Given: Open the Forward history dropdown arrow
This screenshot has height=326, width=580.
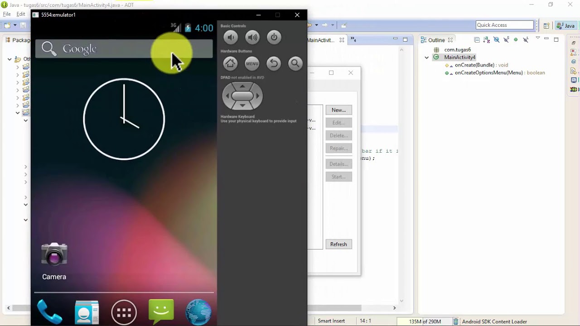Looking at the screenshot, I should [333, 25].
